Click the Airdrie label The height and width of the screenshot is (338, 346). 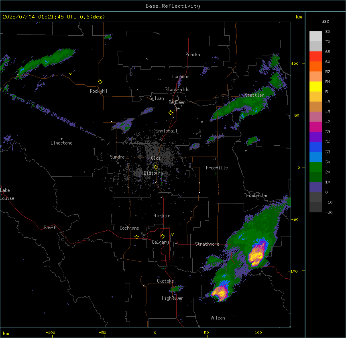coord(162,216)
